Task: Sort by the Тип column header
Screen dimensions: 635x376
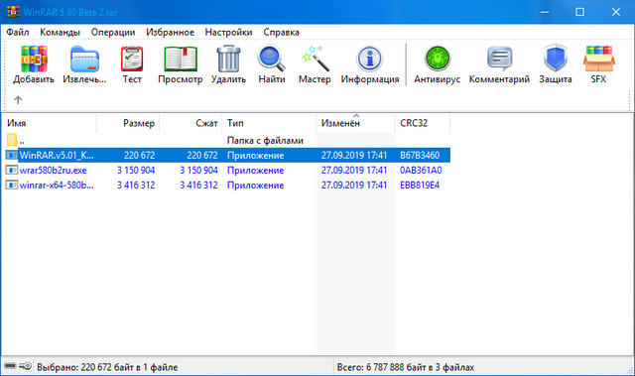Action: click(x=269, y=123)
